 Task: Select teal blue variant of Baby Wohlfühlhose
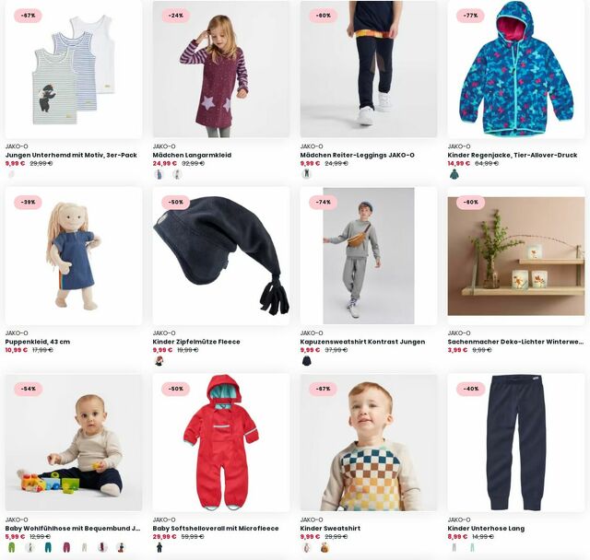[48, 547]
